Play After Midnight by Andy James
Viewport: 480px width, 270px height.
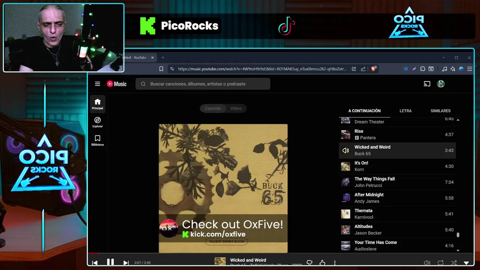coord(397,198)
